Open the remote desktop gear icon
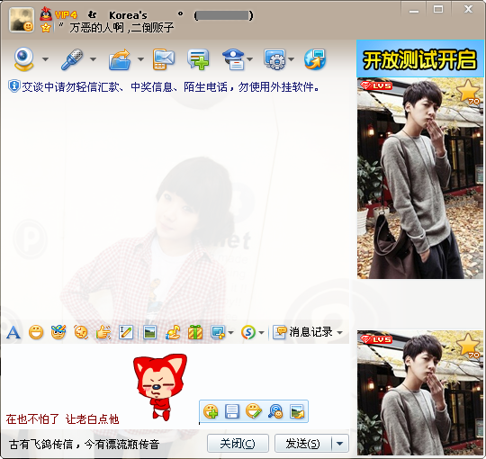The height and width of the screenshot is (459, 486). 274,59
